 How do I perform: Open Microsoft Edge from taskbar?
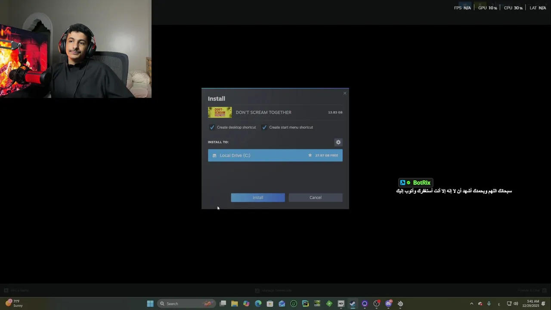258,304
